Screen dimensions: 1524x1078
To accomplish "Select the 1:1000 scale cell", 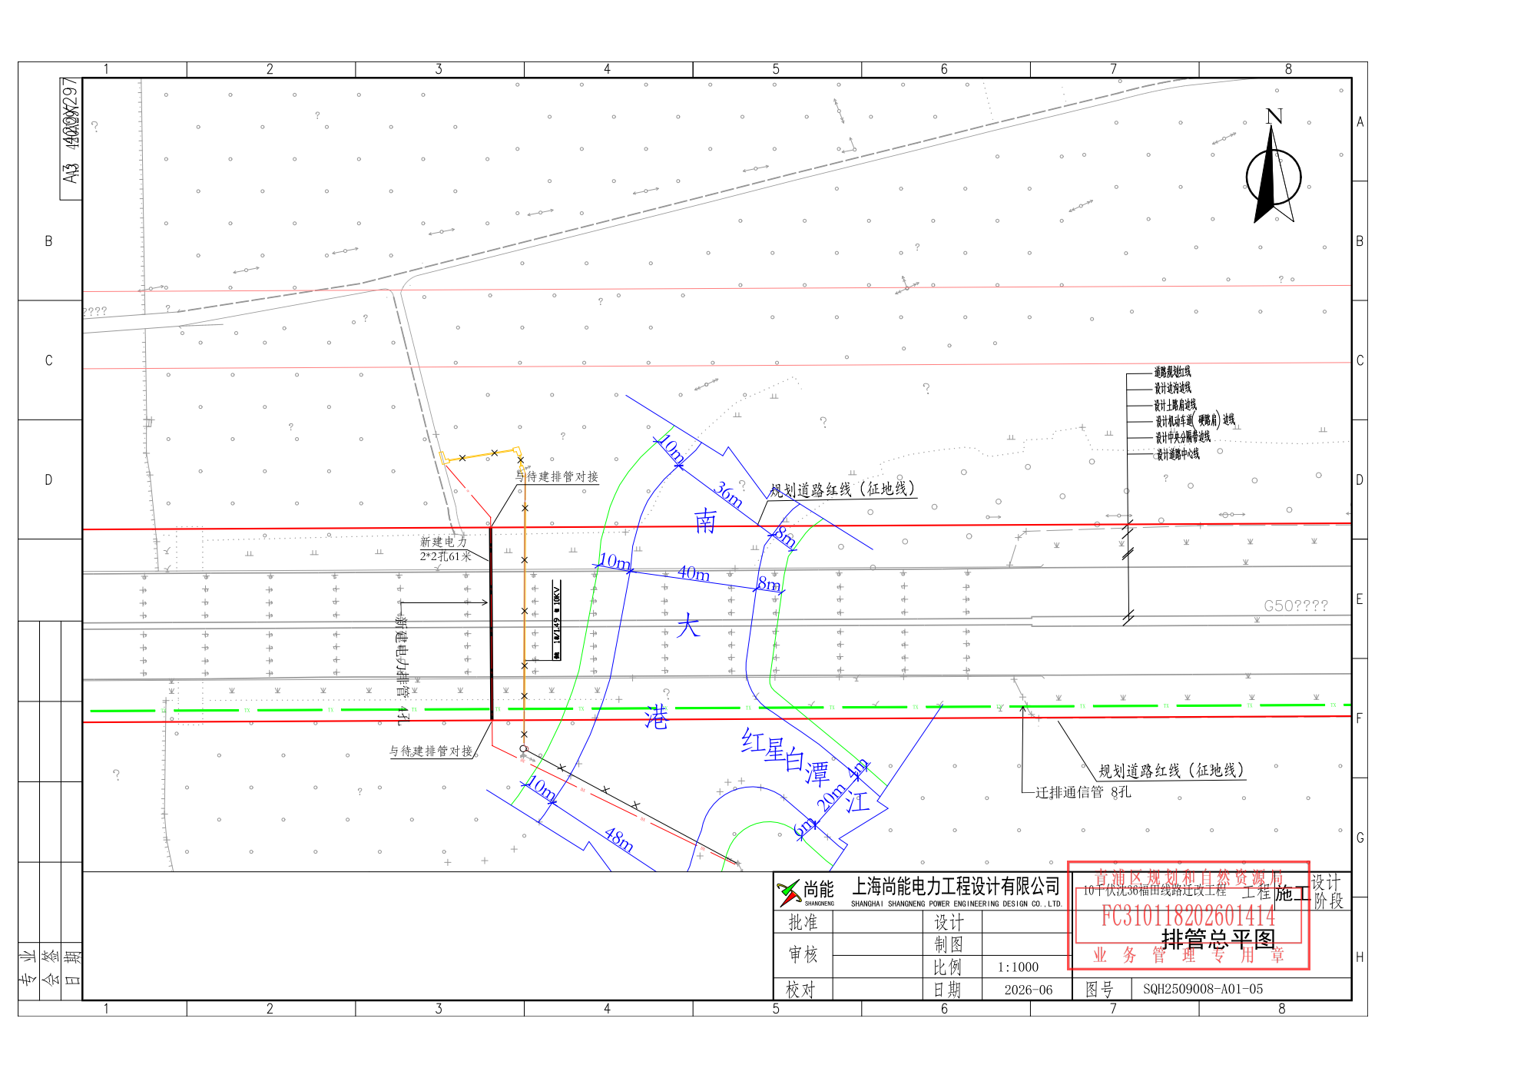I will 1018,967.
